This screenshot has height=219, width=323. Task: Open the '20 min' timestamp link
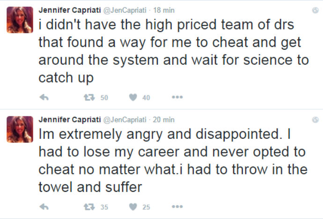tap(164, 120)
